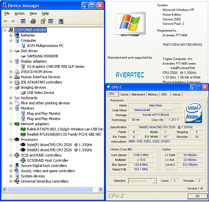This screenshot has width=209, height=202.
Task: Select ACPI Multiprocessor PC entry
Action: 45,46
